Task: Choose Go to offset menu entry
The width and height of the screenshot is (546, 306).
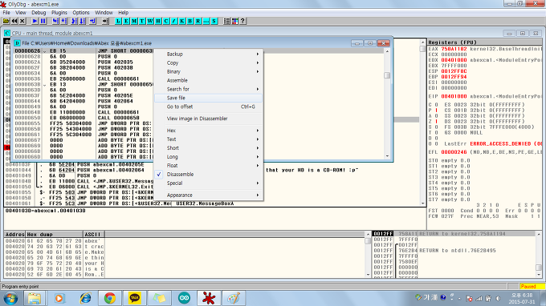Action: [208, 107]
